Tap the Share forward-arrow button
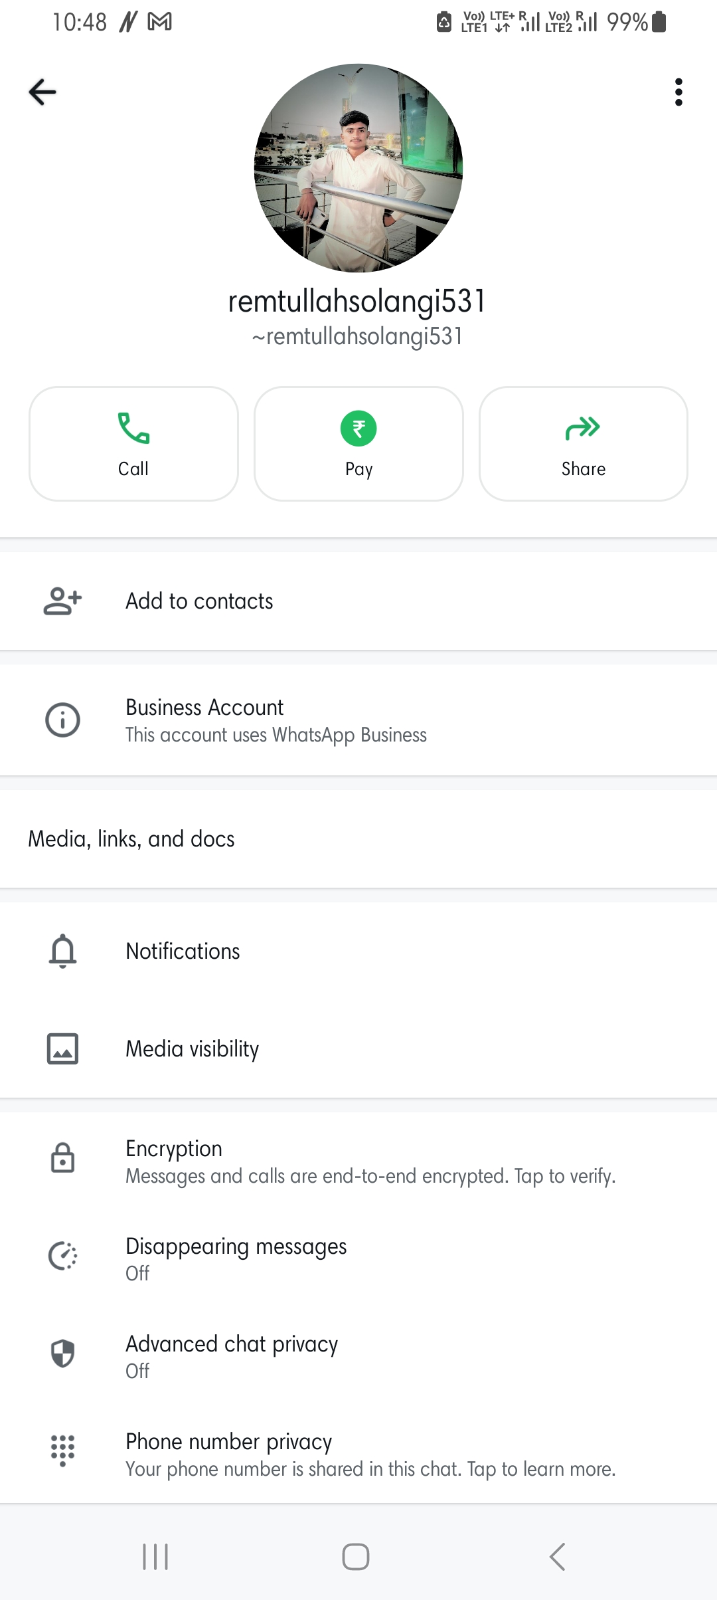Image resolution: width=717 pixels, height=1600 pixels. coord(583,444)
